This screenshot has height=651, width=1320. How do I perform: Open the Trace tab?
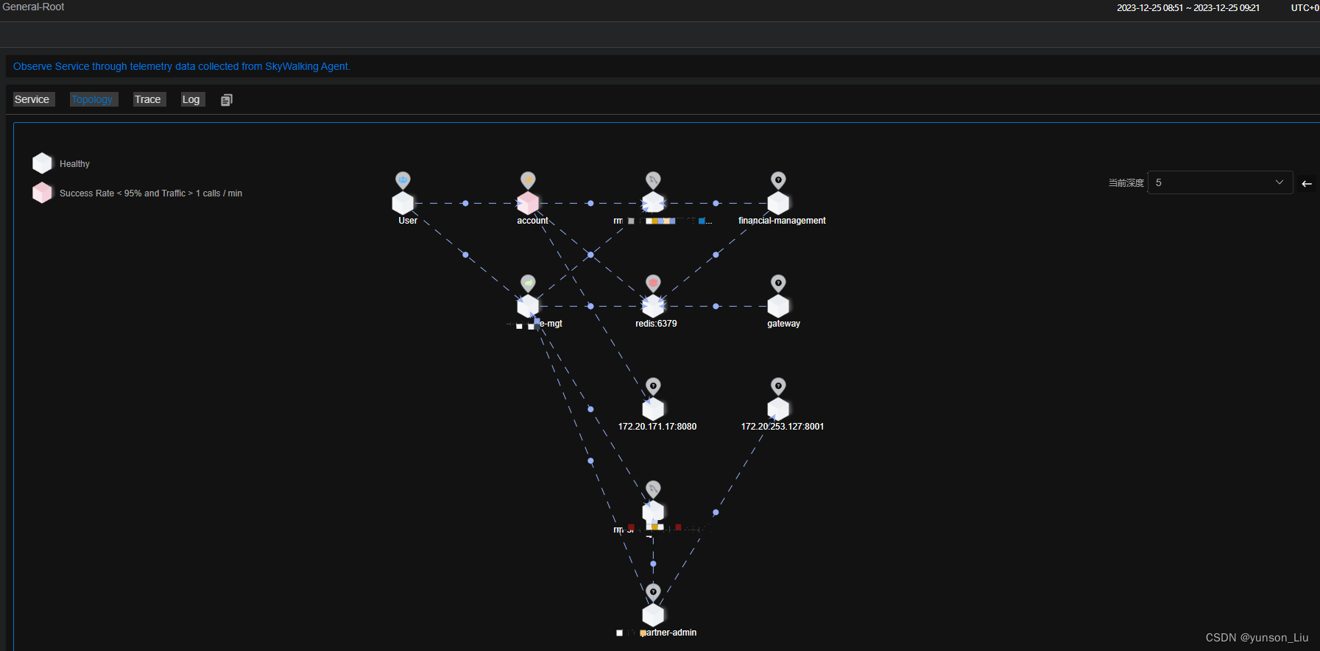[x=148, y=99]
